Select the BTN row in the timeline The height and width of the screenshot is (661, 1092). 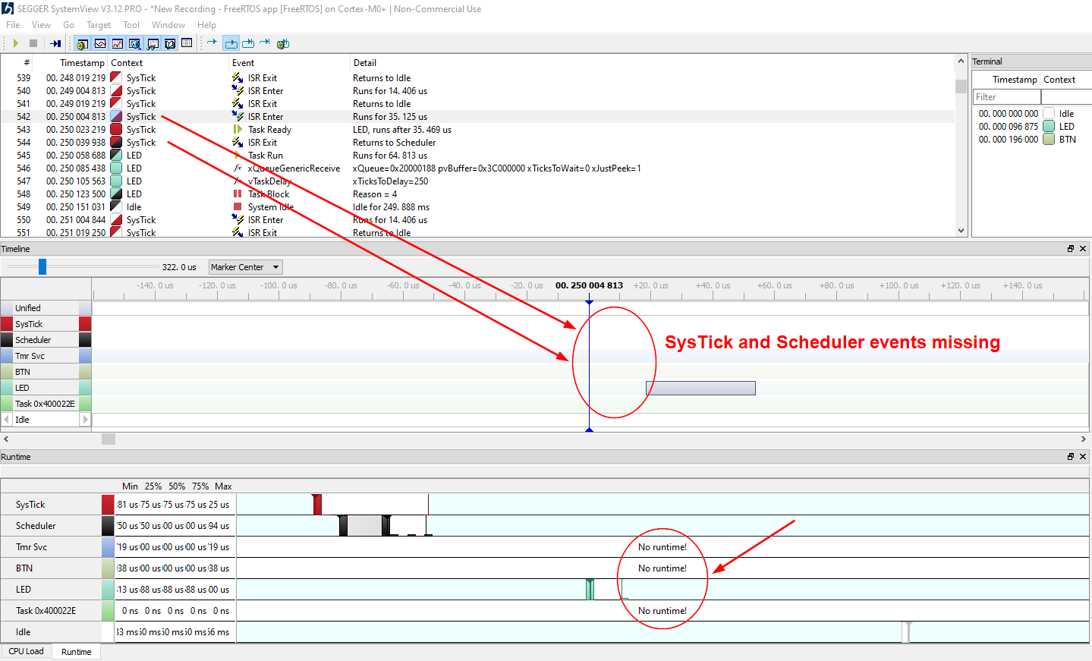click(x=46, y=372)
